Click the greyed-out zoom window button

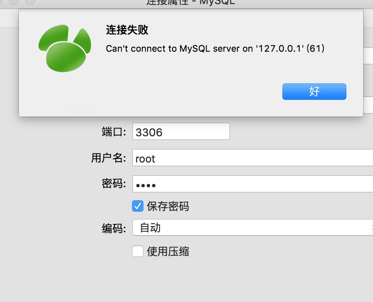pos(30,1)
